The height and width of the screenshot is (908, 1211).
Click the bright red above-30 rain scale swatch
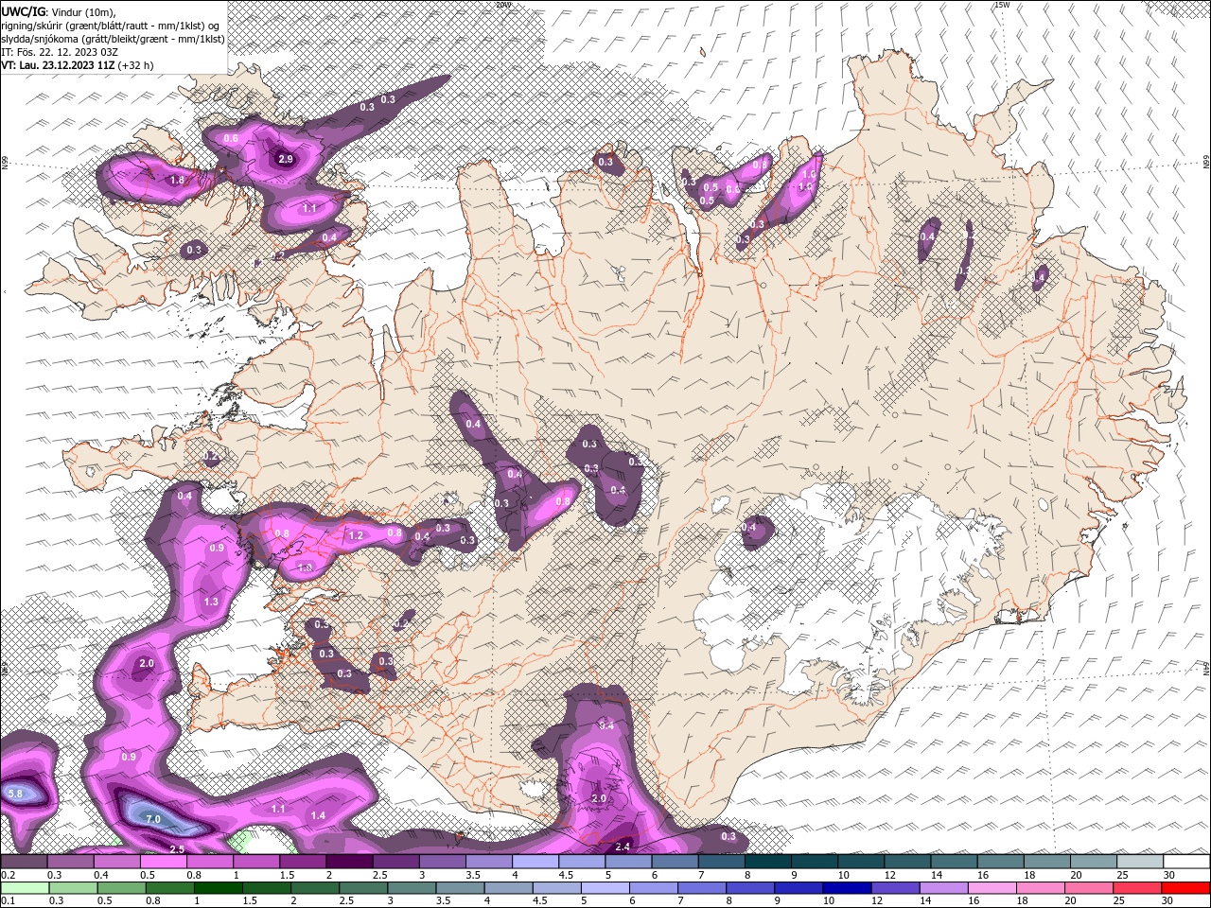(x=1185, y=888)
